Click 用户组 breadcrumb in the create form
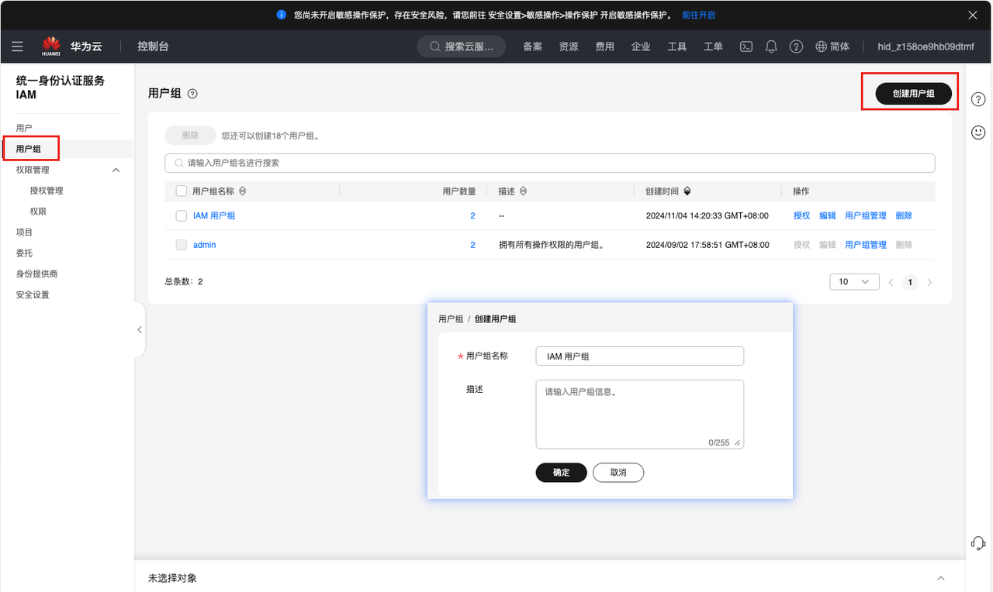 click(x=451, y=319)
